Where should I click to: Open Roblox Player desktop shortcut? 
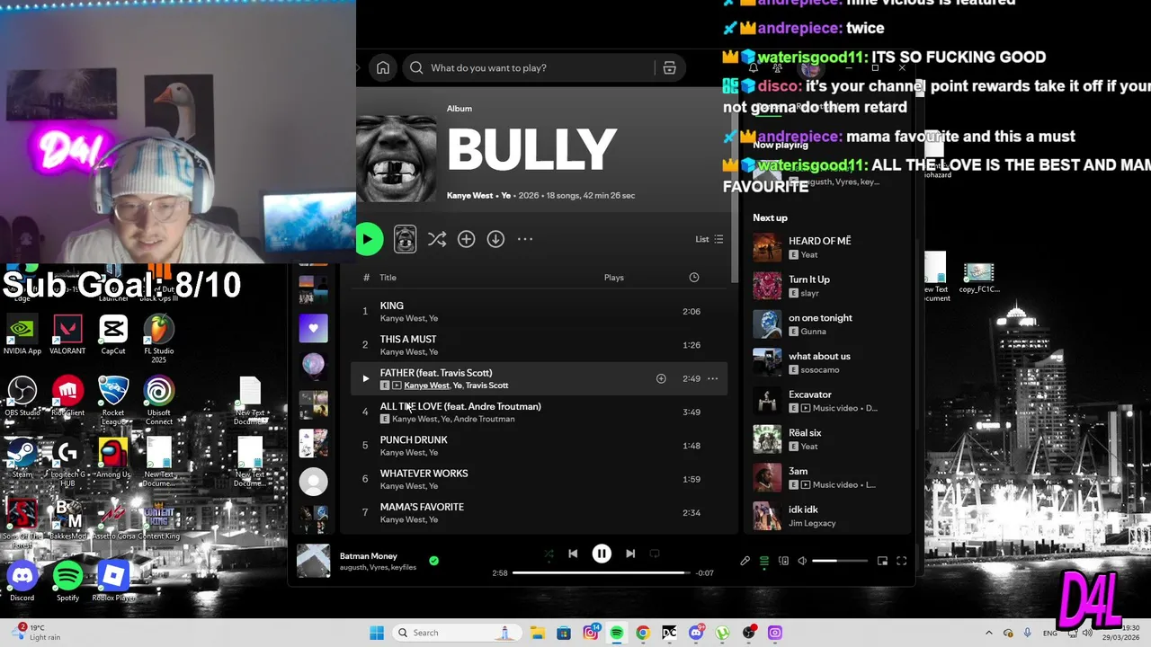[113, 581]
